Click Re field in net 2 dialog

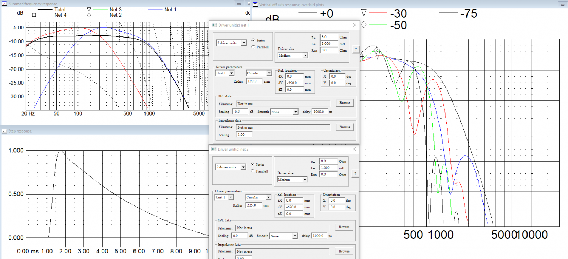pyautogui.click(x=328, y=161)
